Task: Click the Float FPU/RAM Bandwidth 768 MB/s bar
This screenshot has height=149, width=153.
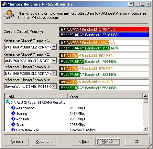Action: 104,61
